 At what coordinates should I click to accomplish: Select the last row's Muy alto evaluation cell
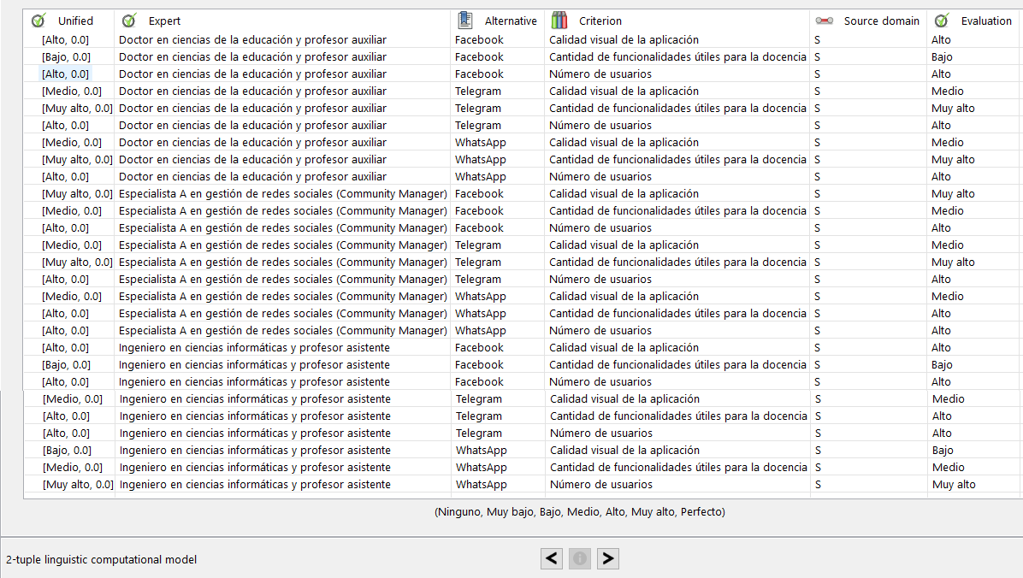[x=954, y=484]
